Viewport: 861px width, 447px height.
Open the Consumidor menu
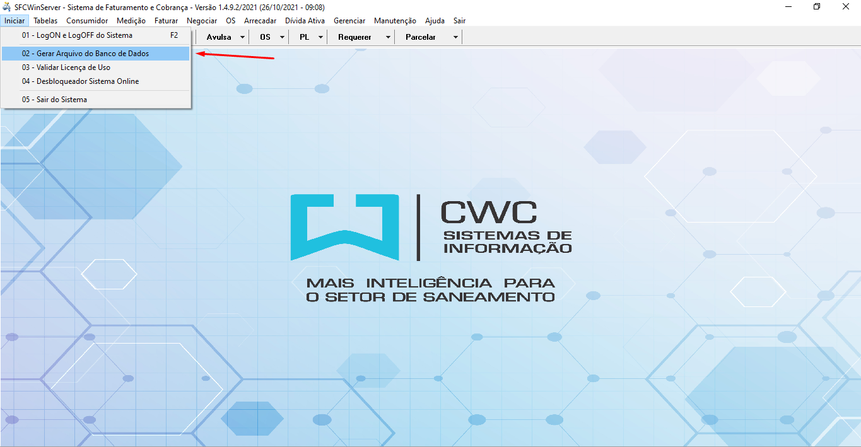(87, 21)
